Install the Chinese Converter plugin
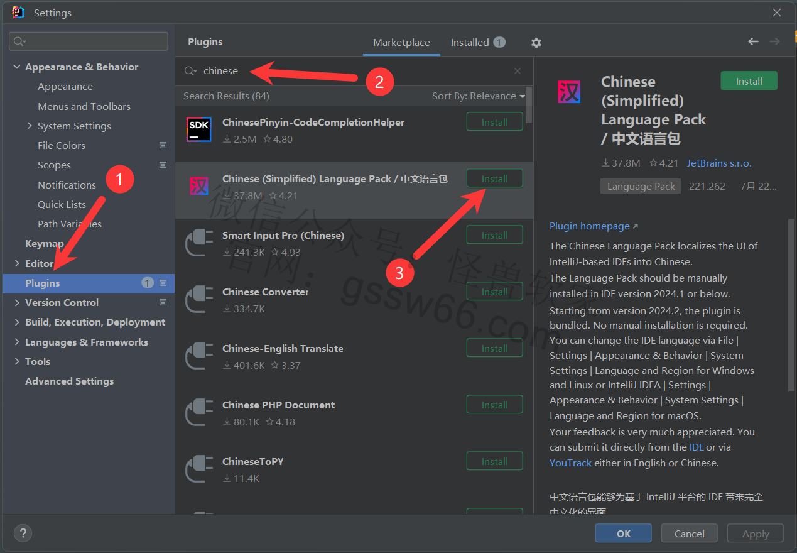This screenshot has width=797, height=553. (494, 292)
